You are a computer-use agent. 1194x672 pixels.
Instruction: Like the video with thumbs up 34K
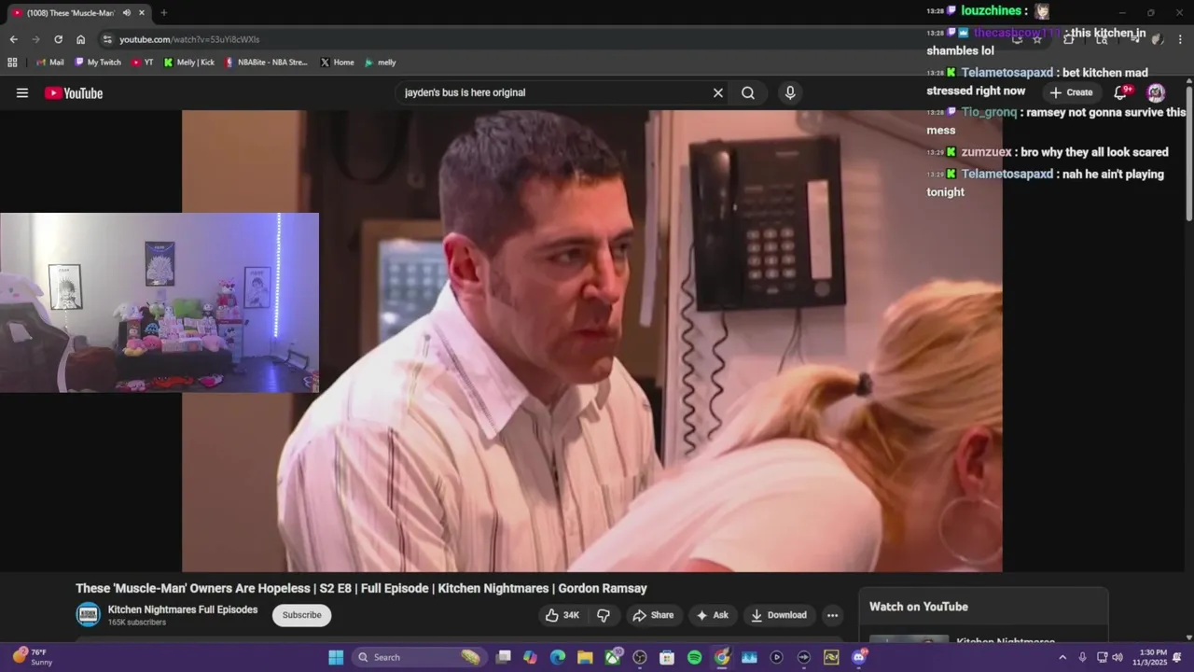click(x=562, y=615)
